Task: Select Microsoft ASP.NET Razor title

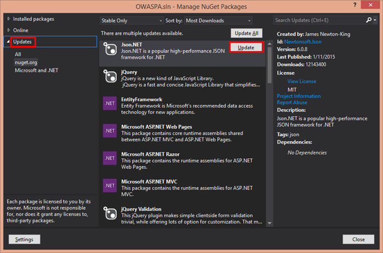Action: point(150,154)
